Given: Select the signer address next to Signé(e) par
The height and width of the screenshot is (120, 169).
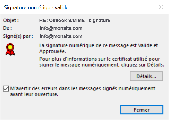Looking at the screenshot, I should click(61, 36).
